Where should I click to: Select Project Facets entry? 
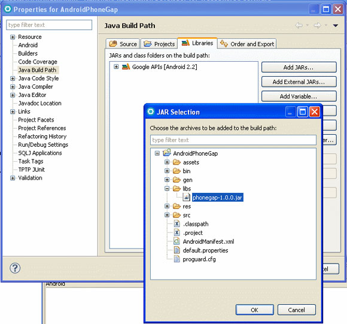tap(36, 120)
